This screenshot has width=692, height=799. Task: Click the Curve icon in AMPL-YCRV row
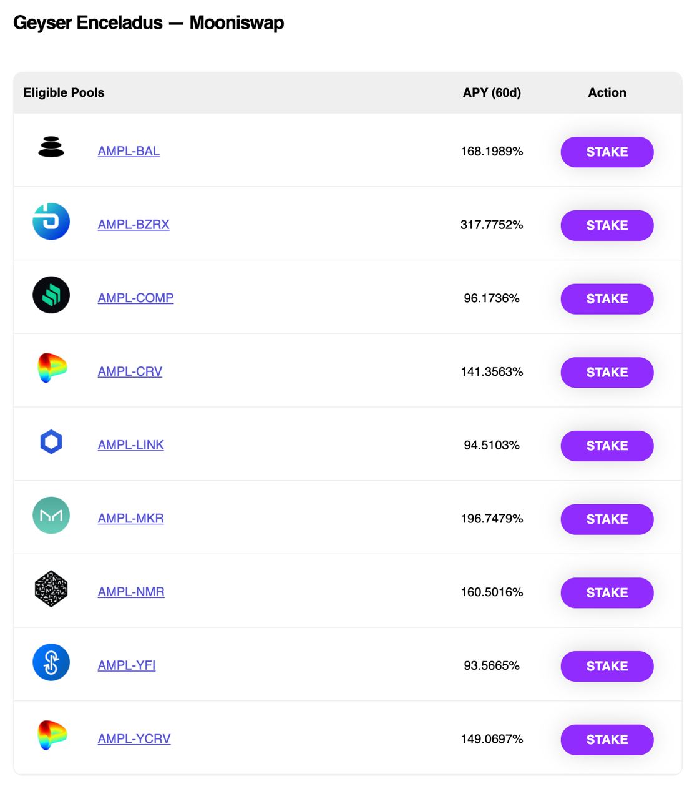(52, 735)
